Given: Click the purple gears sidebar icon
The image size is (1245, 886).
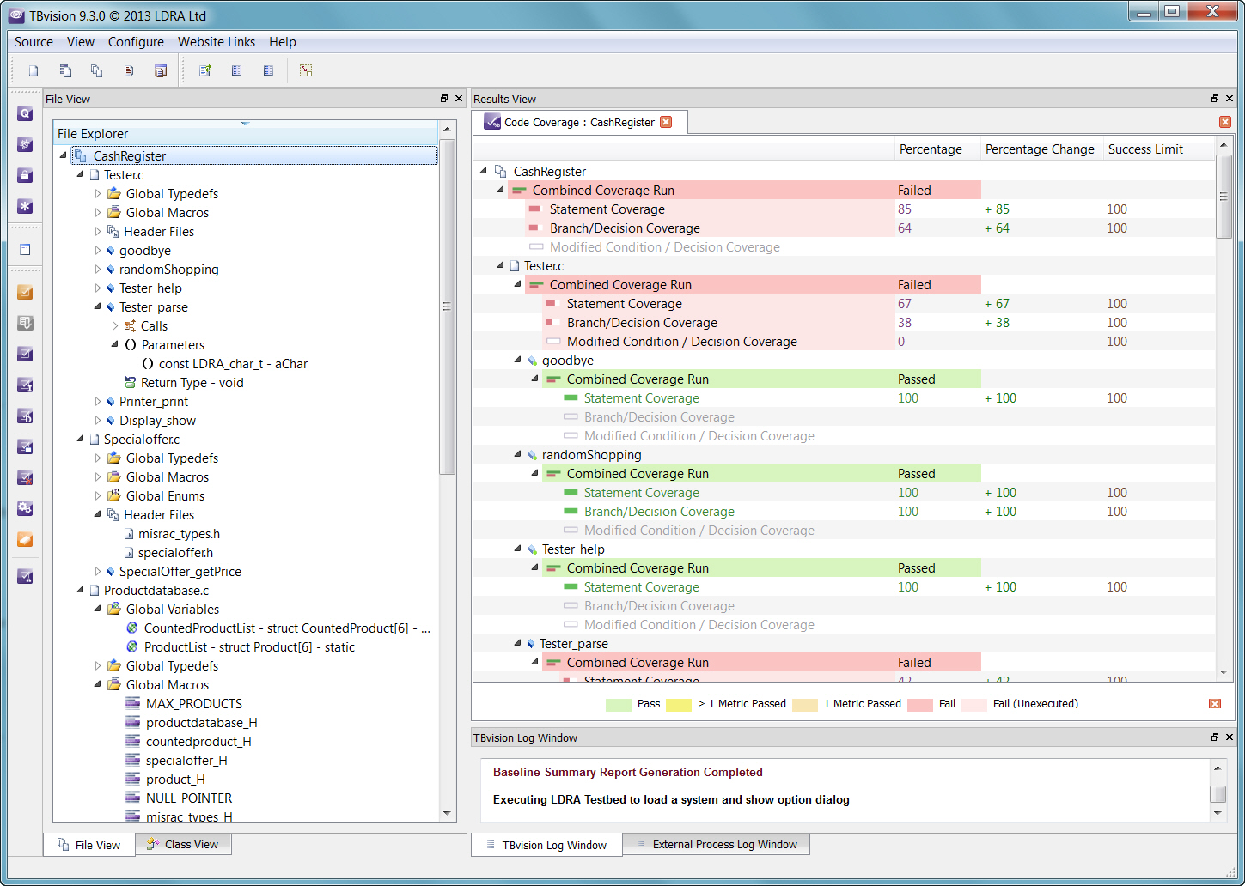Looking at the screenshot, I should (25, 508).
